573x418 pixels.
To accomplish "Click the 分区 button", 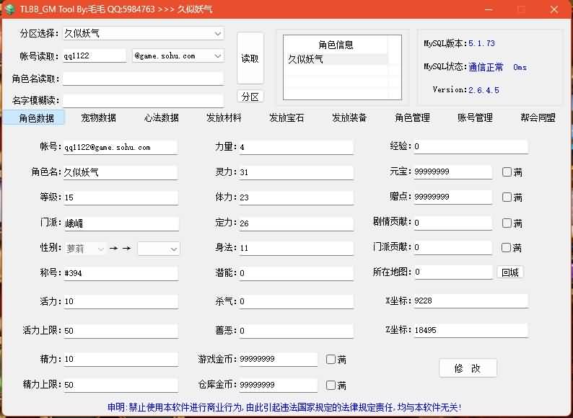I will point(250,97).
